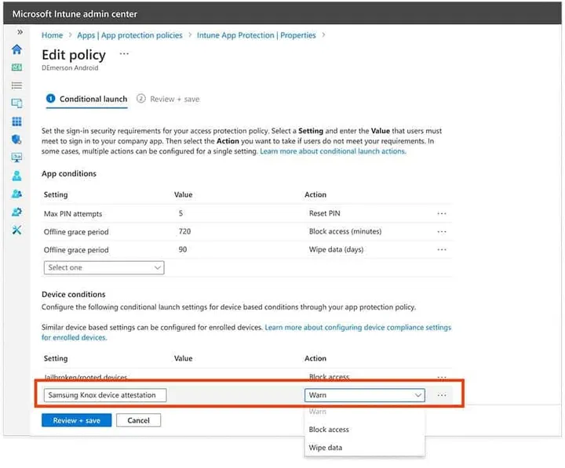Open All services list icon
The width and height of the screenshot is (565, 468).
pos(17,85)
